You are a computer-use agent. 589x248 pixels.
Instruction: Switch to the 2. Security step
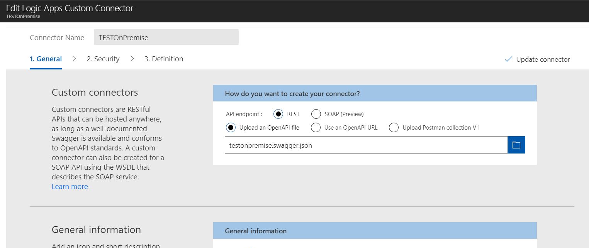(x=103, y=59)
